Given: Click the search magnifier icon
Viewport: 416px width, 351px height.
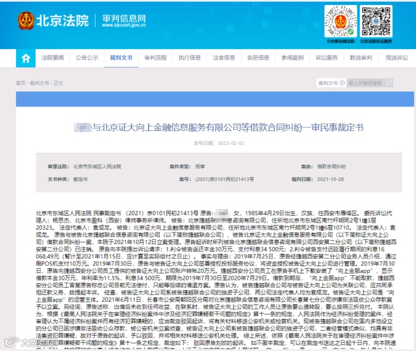Looking at the screenshot, I should click(389, 83).
